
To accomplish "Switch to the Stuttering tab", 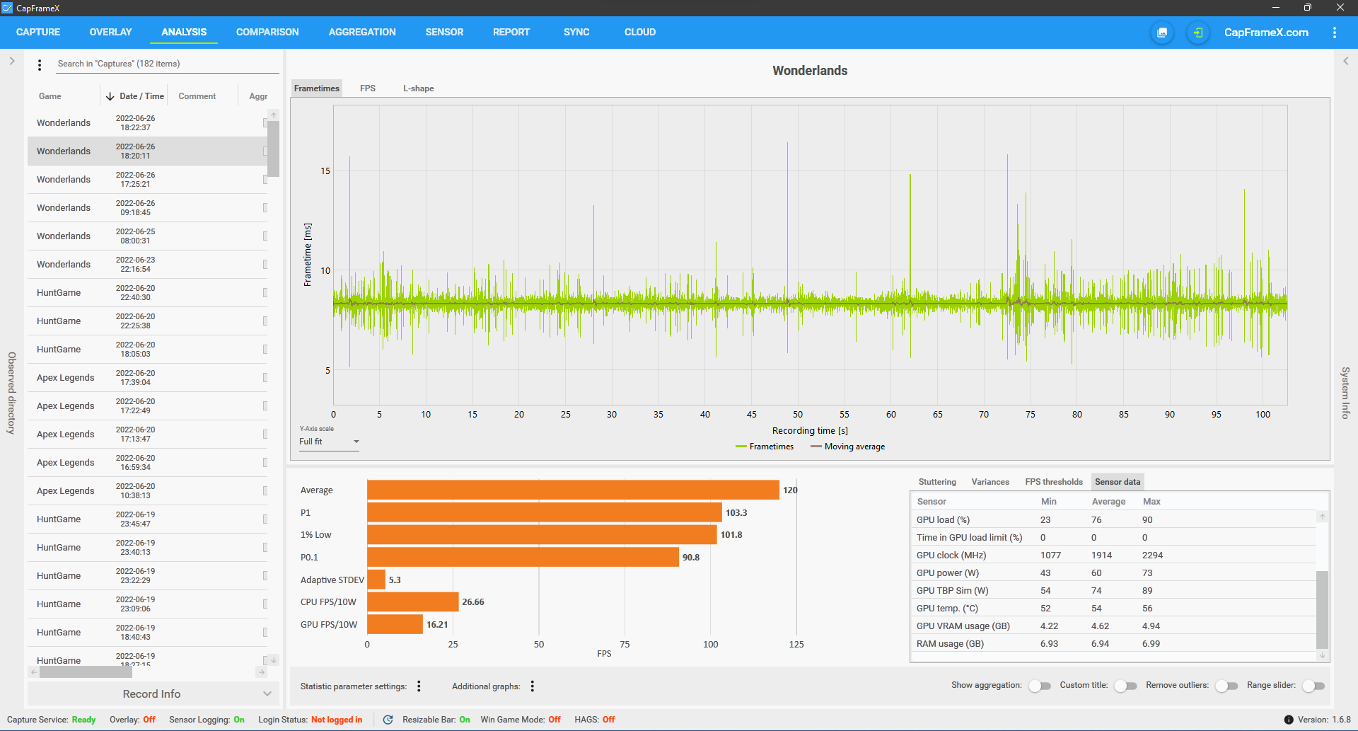I will pos(937,482).
